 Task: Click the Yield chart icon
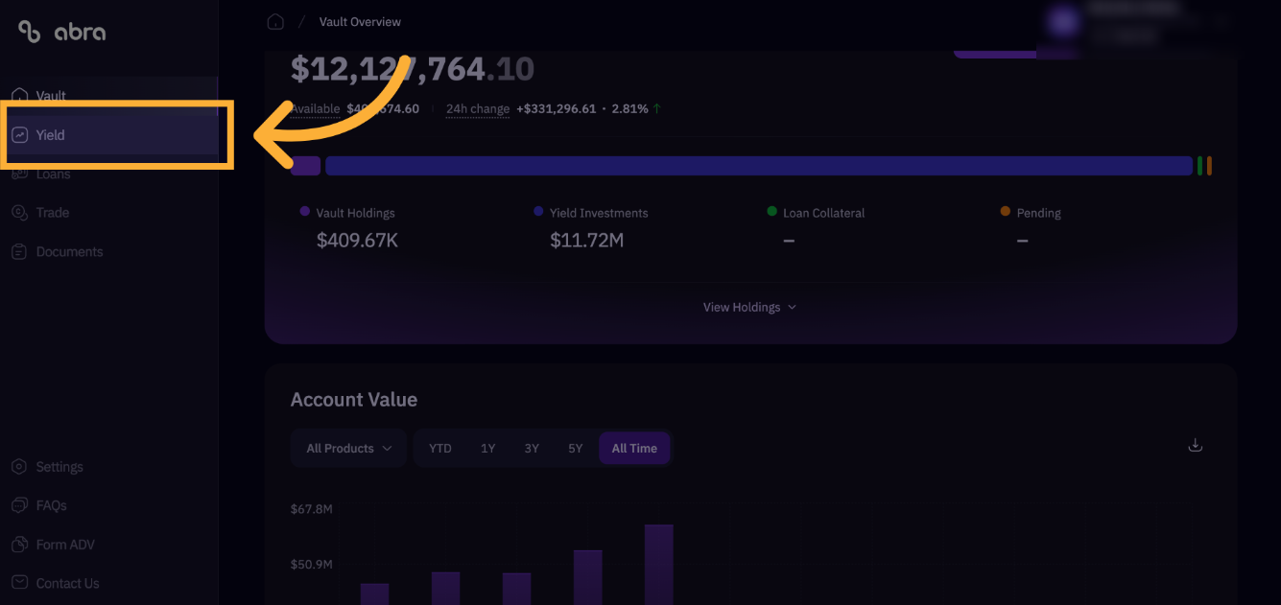tap(19, 135)
